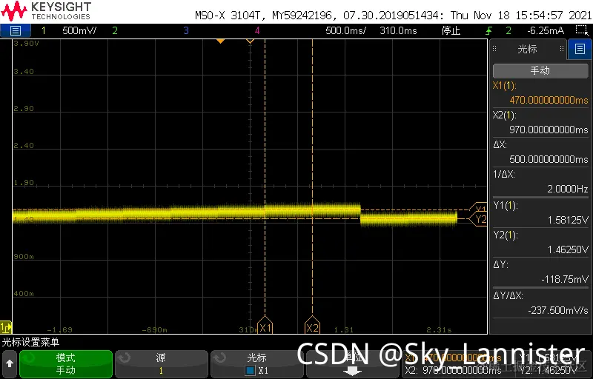The image size is (593, 379).
Task: Open the 光标 X1 selection softkey
Action: [256, 364]
